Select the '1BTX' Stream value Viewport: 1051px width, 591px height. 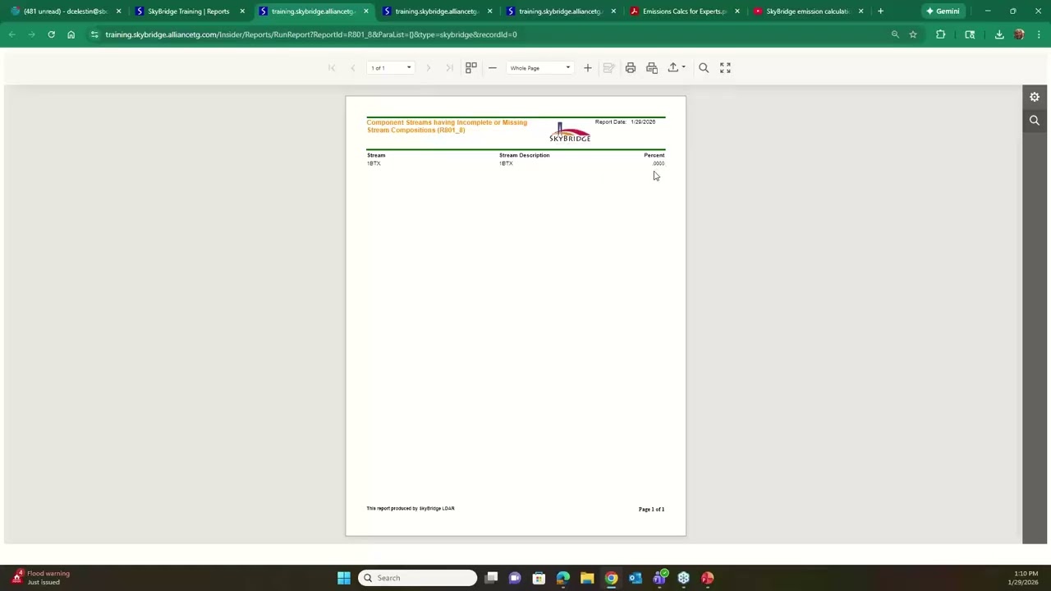pyautogui.click(x=374, y=163)
